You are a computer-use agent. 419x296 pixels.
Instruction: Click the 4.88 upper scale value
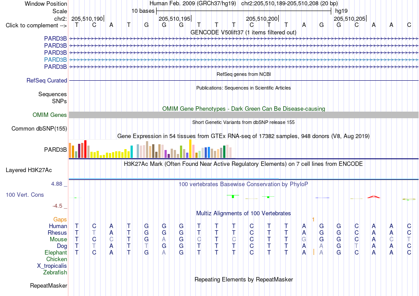click(x=56, y=184)
